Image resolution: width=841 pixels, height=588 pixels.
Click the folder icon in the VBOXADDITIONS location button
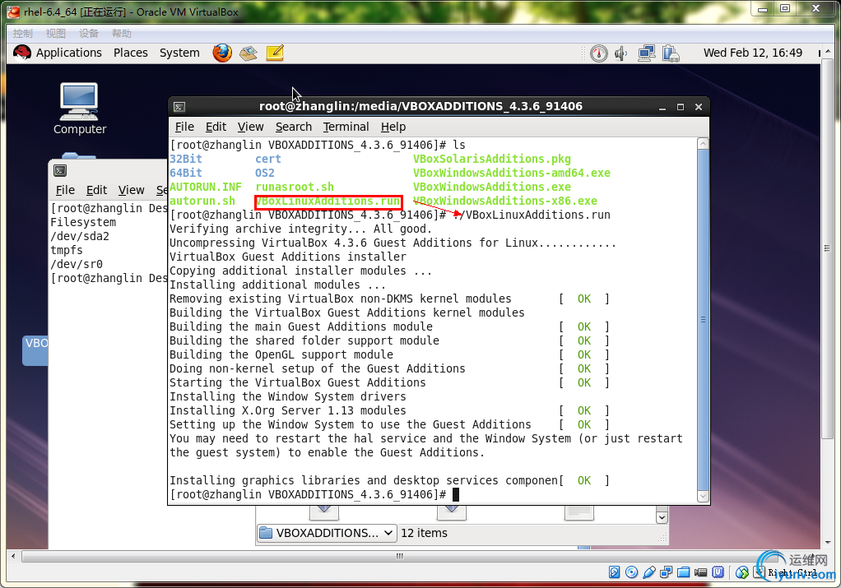click(266, 533)
